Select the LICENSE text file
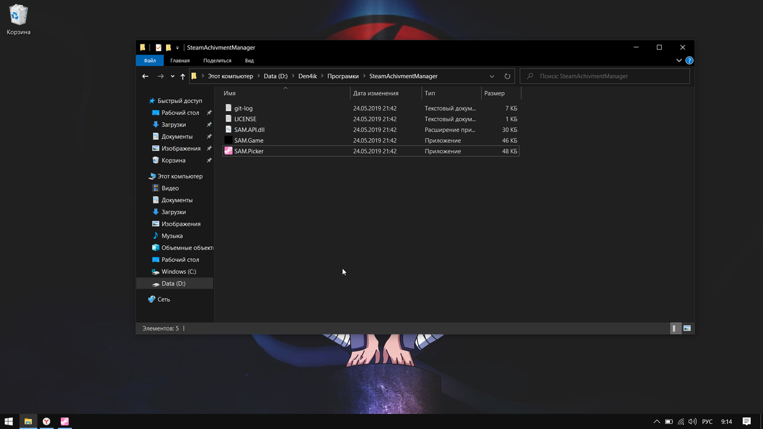 [x=371, y=119]
